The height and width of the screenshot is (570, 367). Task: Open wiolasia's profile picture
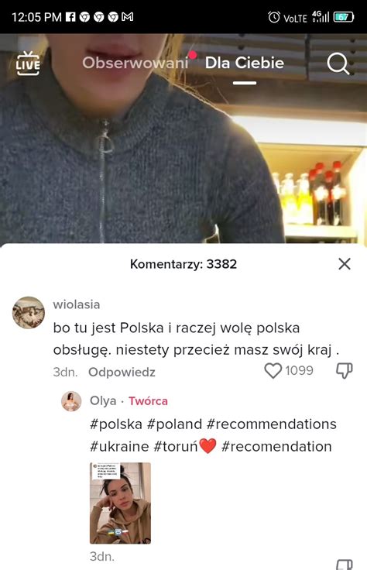(29, 313)
